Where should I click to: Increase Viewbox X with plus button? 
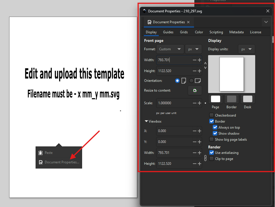tap(200, 131)
